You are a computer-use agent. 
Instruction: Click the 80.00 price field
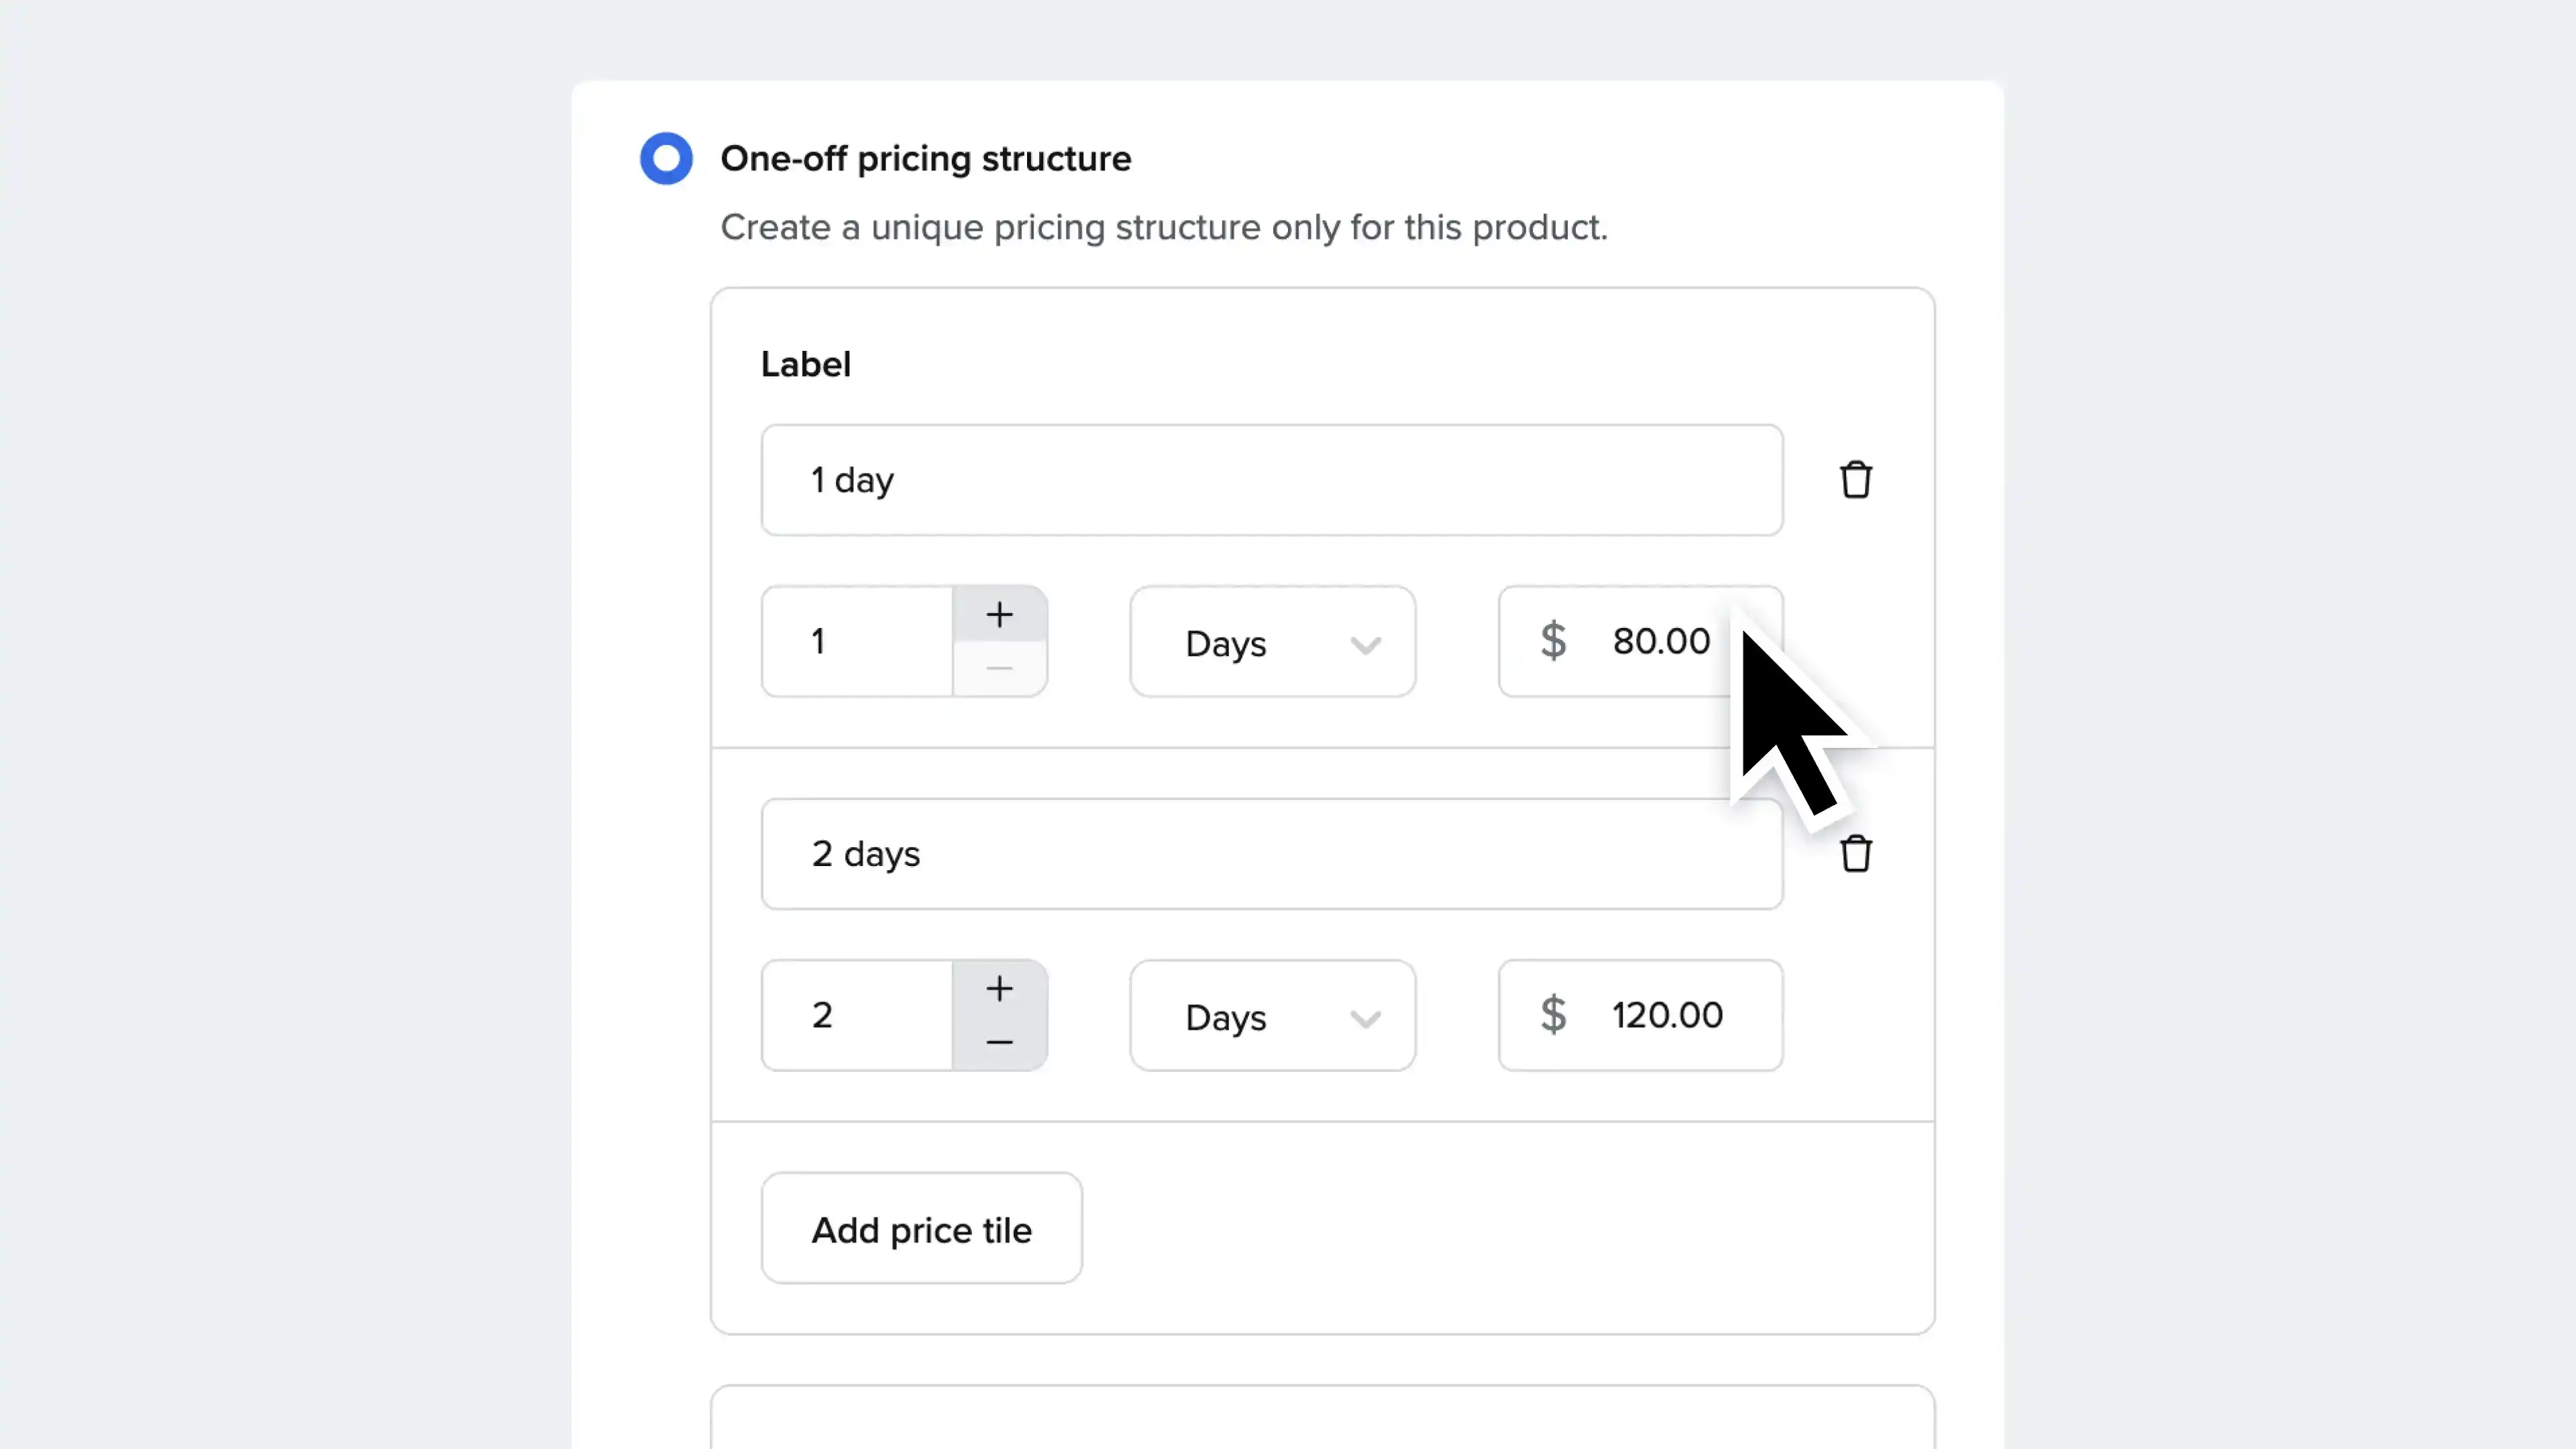pyautogui.click(x=1660, y=641)
